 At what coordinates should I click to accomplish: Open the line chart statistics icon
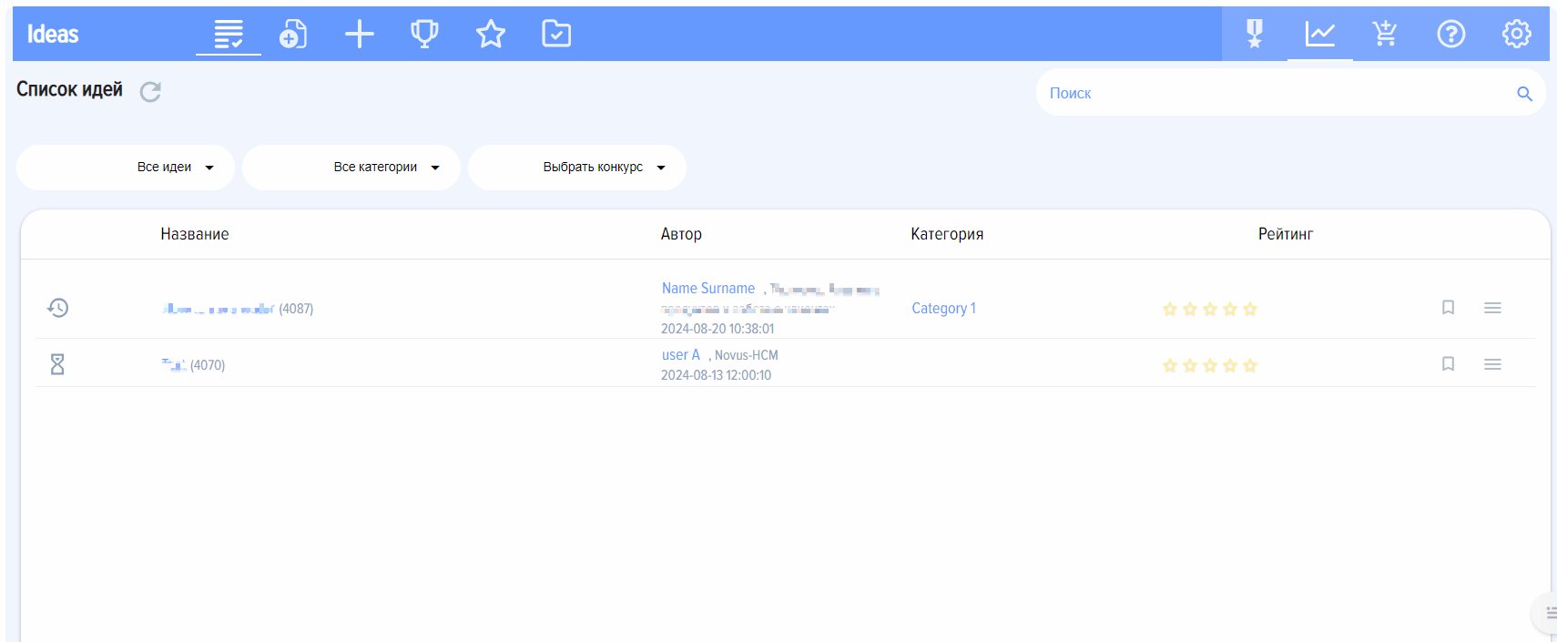(1319, 35)
